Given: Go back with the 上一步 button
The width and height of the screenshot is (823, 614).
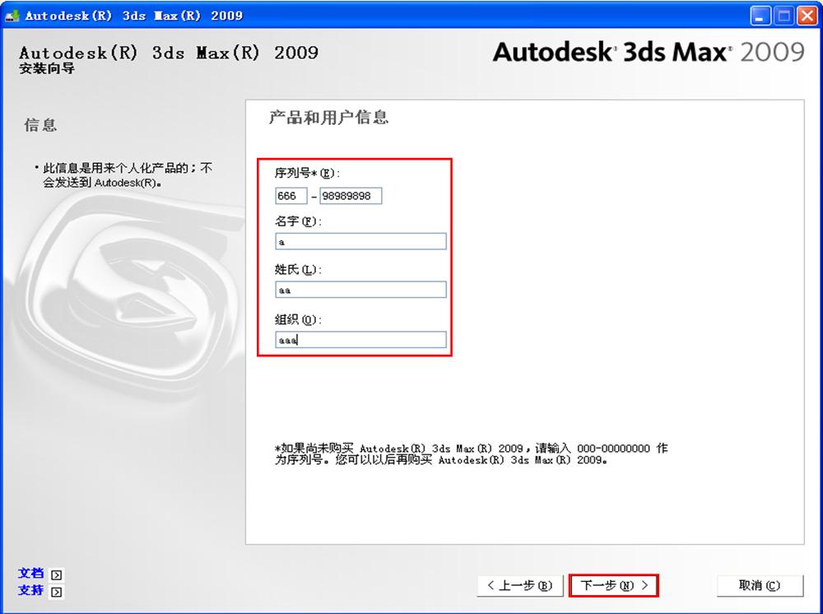Looking at the screenshot, I should [x=520, y=586].
